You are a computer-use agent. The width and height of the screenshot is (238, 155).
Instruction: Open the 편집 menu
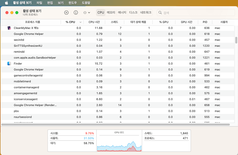click(x=50, y=3)
